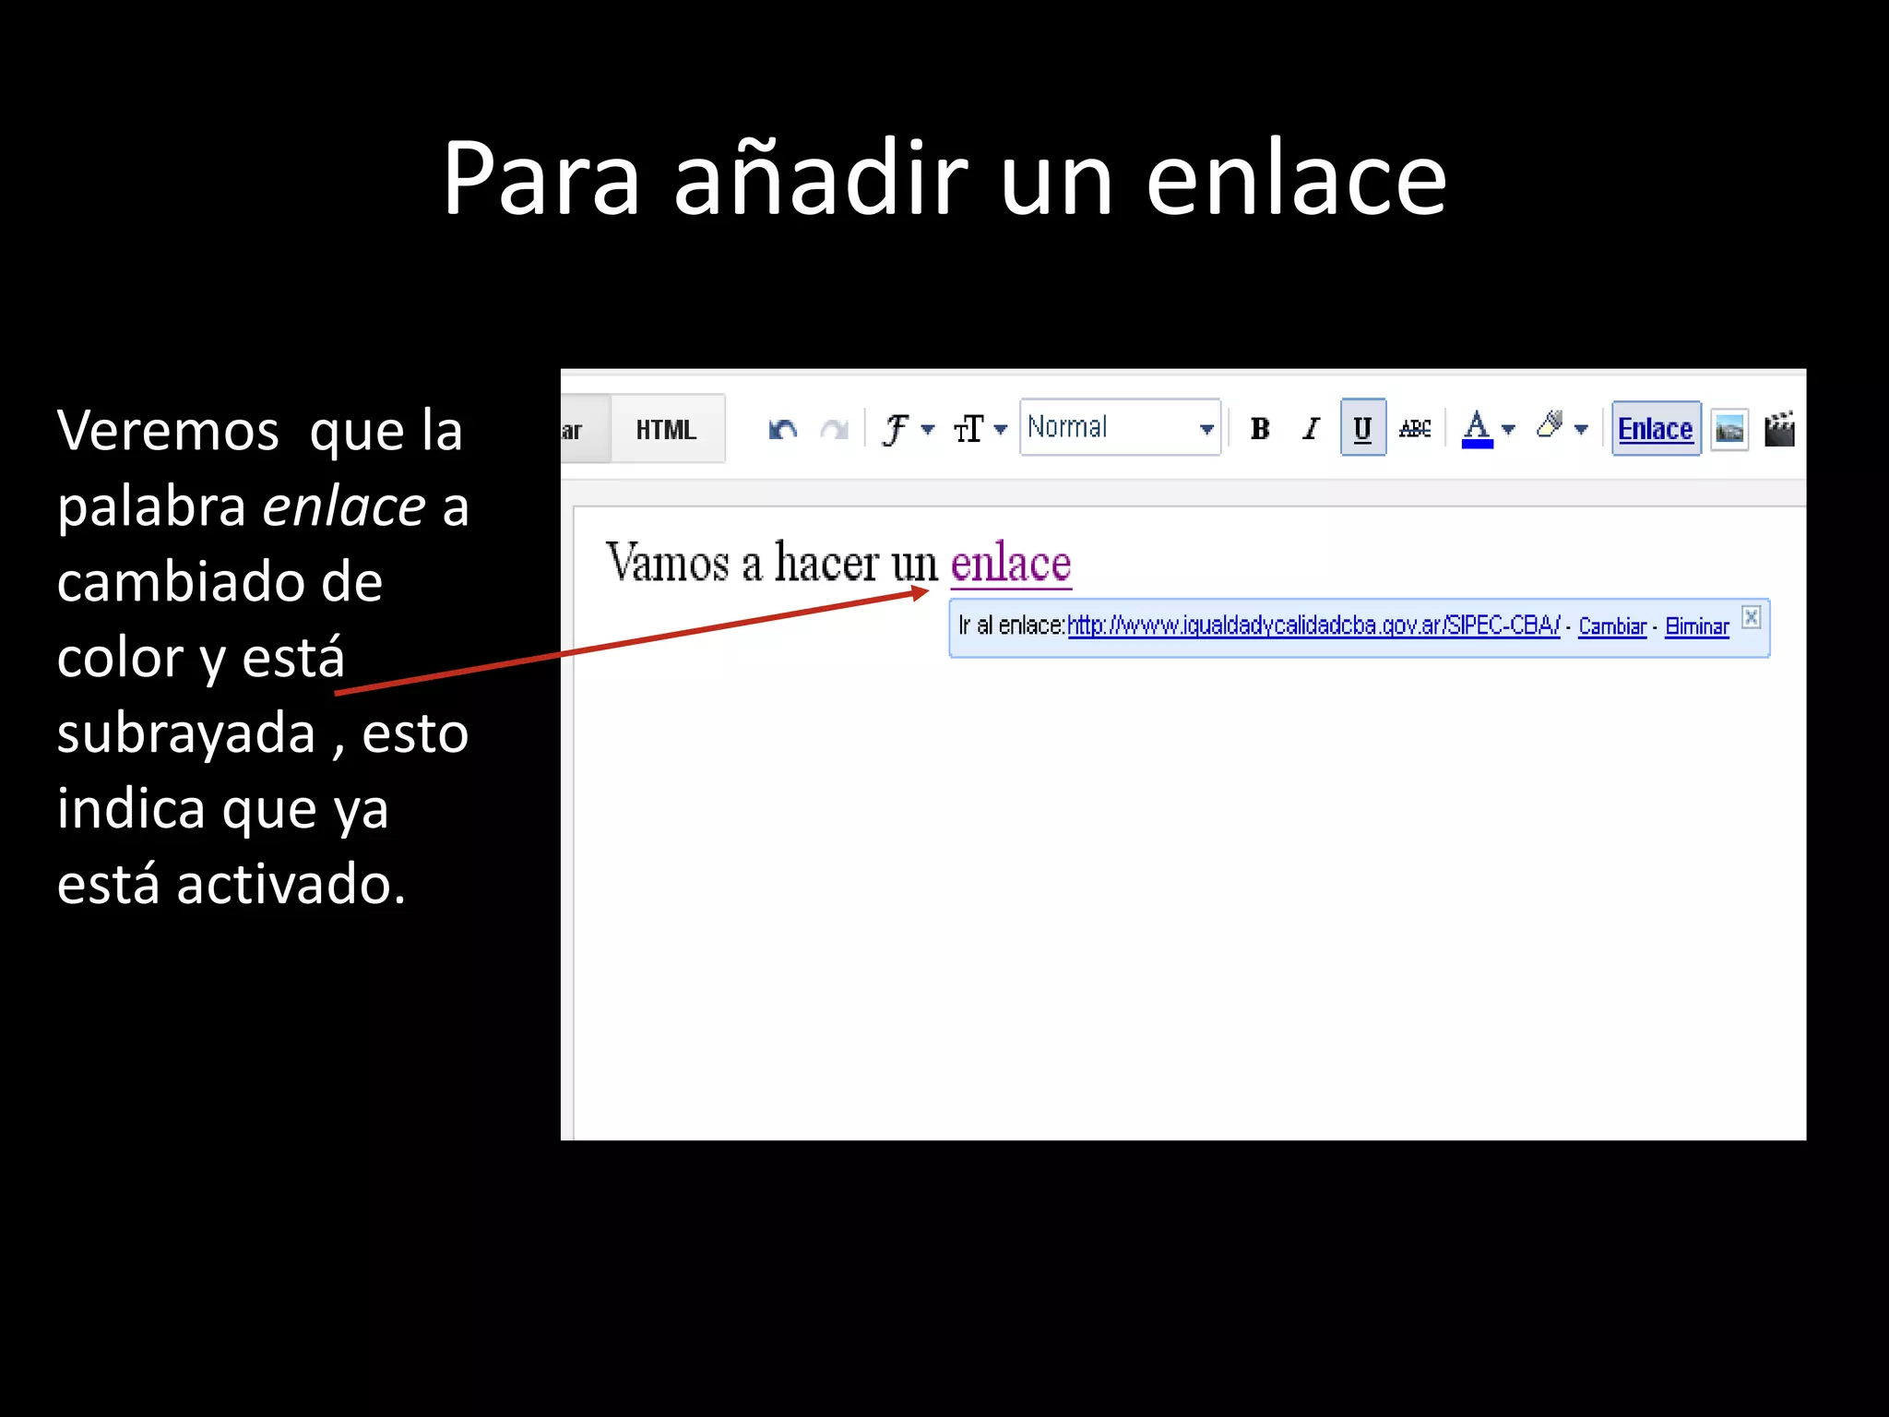Toggle italic formatting
1889x1417 pixels.
[1311, 428]
